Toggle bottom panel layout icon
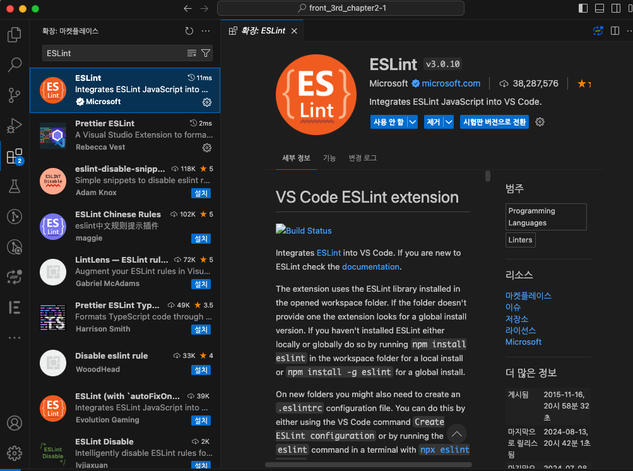 600,8
